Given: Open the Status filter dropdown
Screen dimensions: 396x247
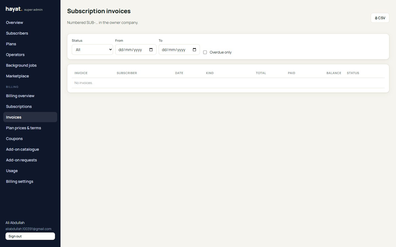Looking at the screenshot, I should [x=92, y=50].
